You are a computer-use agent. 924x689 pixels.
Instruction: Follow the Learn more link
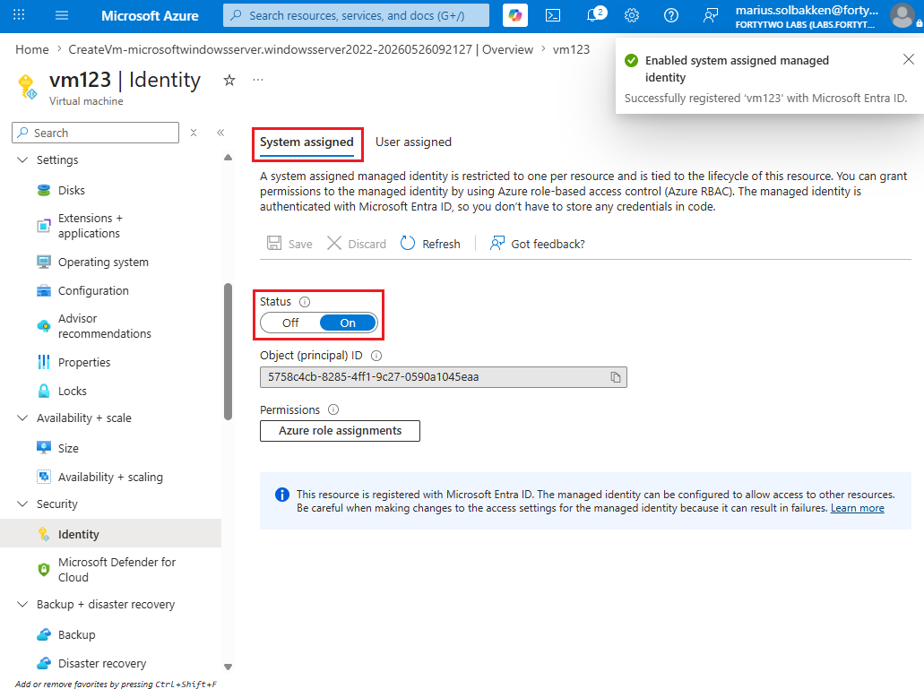[x=857, y=508]
